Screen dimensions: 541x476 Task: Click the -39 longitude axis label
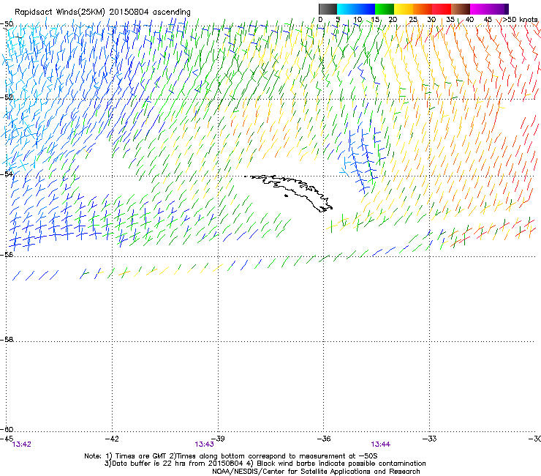tap(218, 439)
